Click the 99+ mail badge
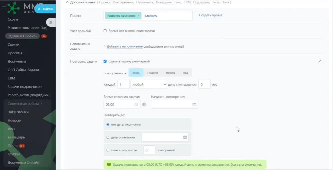 pos(22,146)
